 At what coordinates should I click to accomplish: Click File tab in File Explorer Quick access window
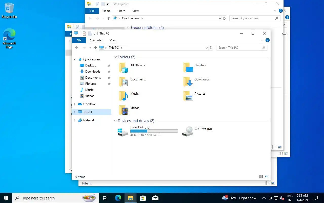(x=92, y=11)
